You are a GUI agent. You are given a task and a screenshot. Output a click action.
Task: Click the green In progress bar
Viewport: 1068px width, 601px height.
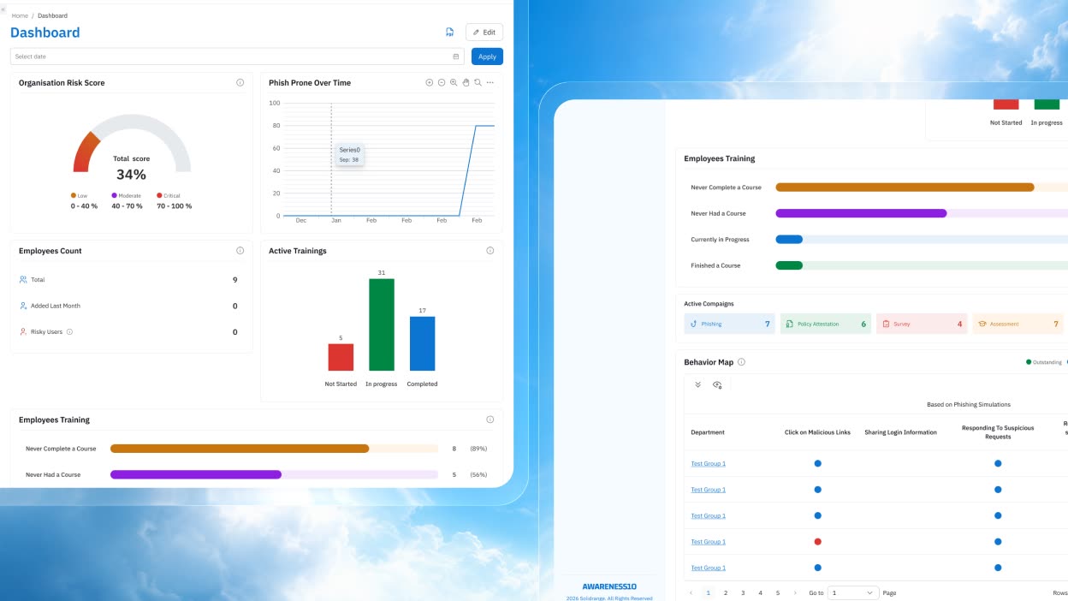coord(382,324)
